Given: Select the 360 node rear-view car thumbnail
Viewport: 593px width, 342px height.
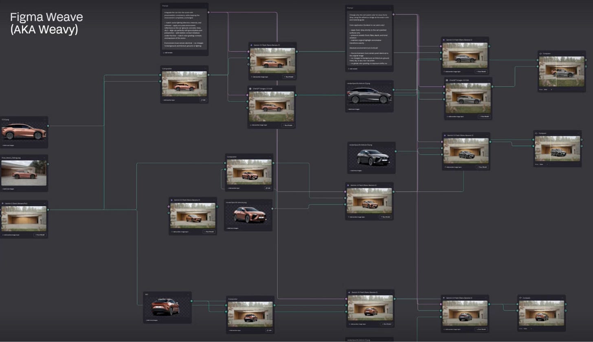Looking at the screenshot, I should [165, 307].
